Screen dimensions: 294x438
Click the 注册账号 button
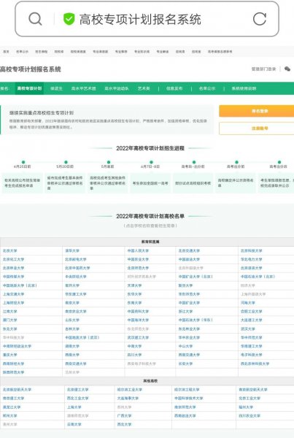[257, 128]
